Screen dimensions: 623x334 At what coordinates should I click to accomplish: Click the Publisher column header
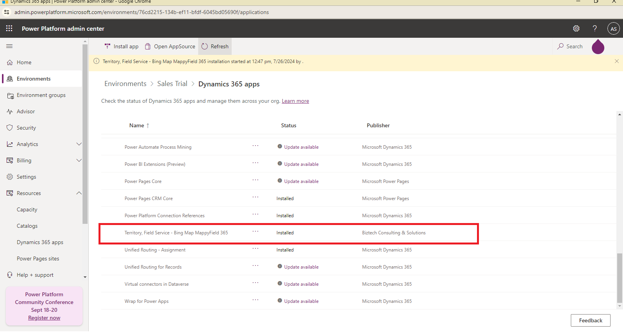click(x=378, y=125)
